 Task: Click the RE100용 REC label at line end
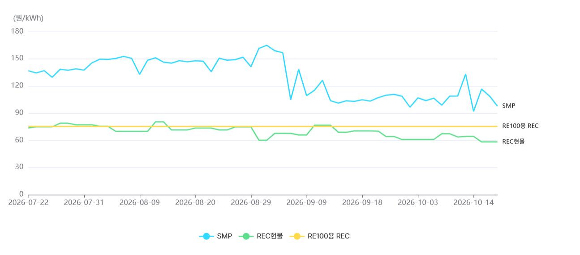click(520, 126)
